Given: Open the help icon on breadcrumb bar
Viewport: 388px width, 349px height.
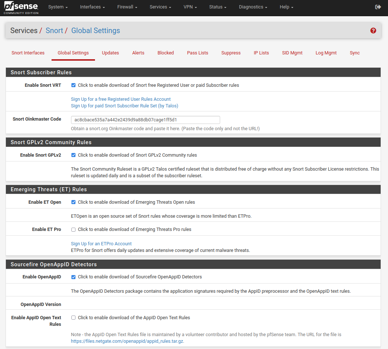Looking at the screenshot, I should (x=373, y=31).
